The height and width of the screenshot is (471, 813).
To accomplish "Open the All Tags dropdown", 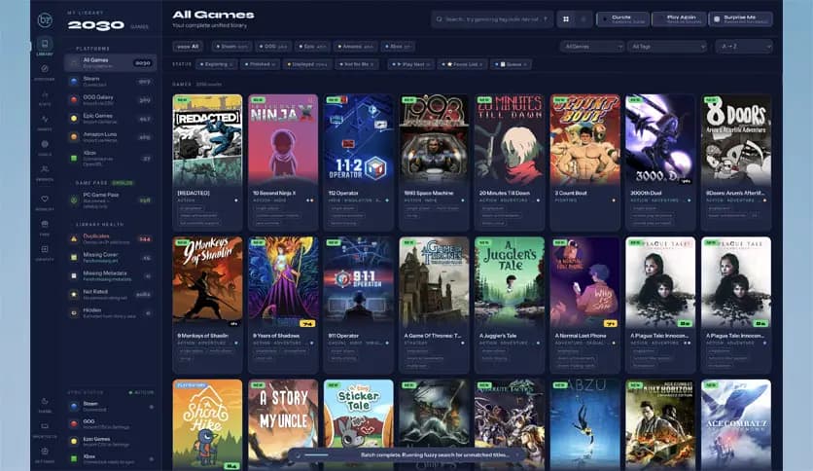I will (x=667, y=46).
